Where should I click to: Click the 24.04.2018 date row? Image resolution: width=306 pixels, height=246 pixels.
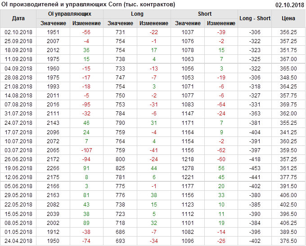point(18,241)
